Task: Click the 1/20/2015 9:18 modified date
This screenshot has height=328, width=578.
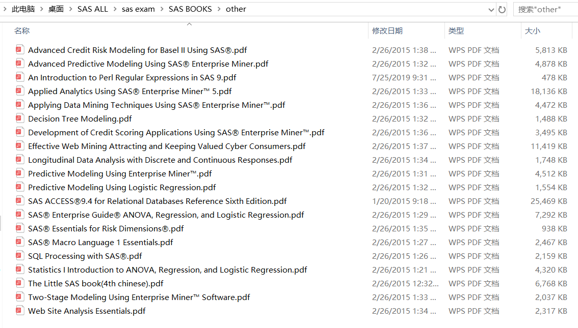Action: 404,201
